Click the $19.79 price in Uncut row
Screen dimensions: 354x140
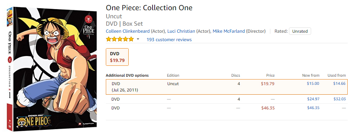[x=268, y=84]
